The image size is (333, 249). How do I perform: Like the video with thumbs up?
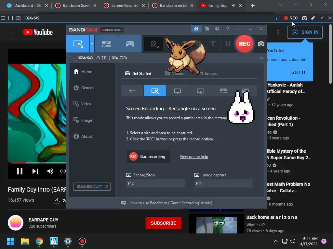click(57, 201)
